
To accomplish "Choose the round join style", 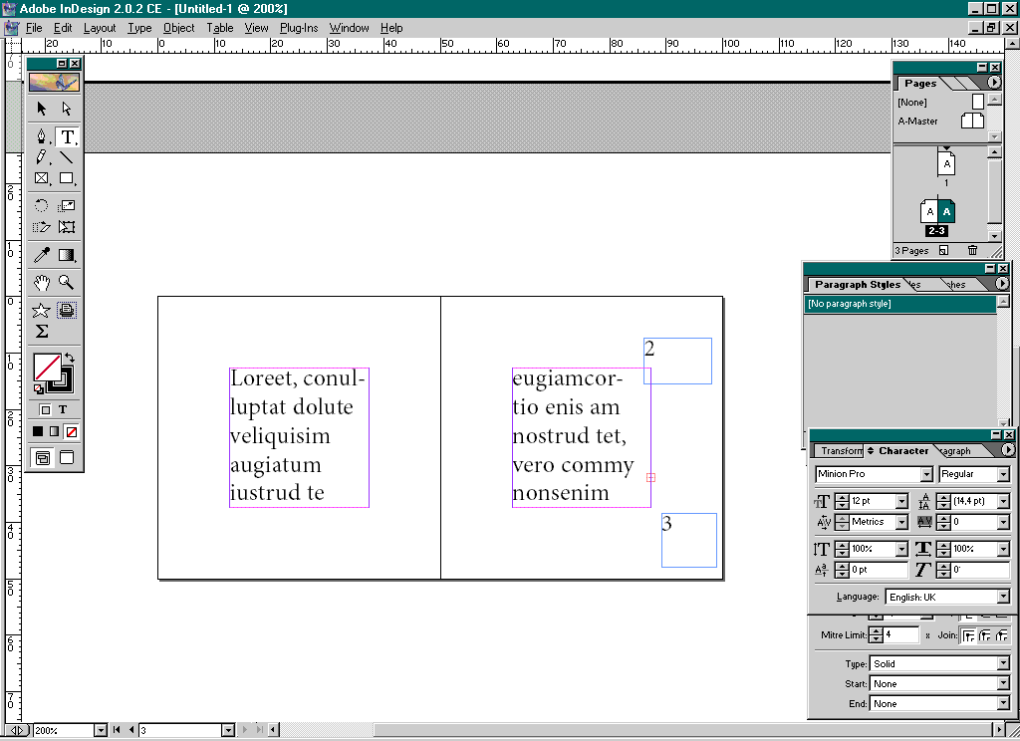I will [x=985, y=635].
